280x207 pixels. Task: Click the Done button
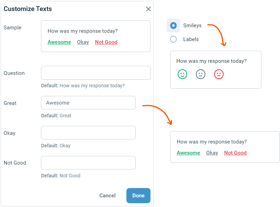tap(138, 196)
